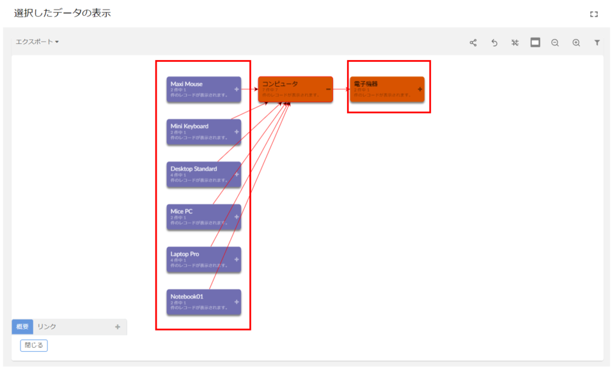Click the fit-to-screen rectangle icon
Screen dimensions: 615x374
(x=535, y=42)
